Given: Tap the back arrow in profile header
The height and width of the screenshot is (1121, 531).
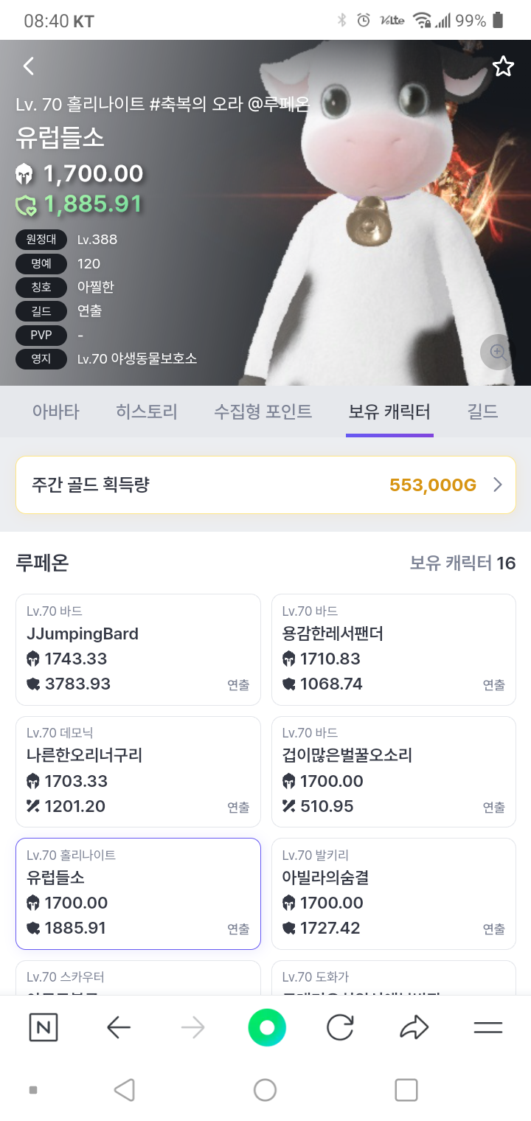Looking at the screenshot, I should pos(29,66).
